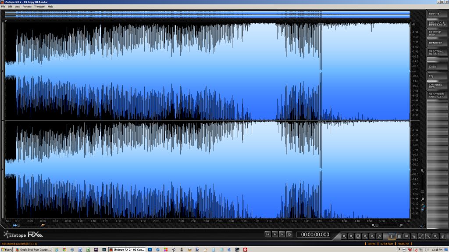Open the Help menu
The width and height of the screenshot is (449, 252).
50,6
